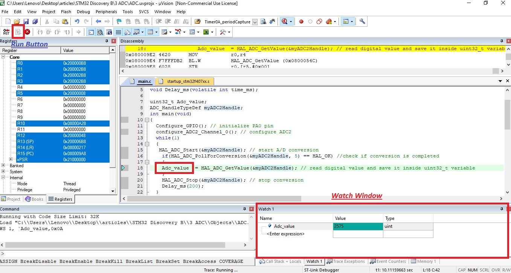Viewport: 511px width, 273px height.
Task: Click the Undo arrow in toolbar
Action: point(77,21)
